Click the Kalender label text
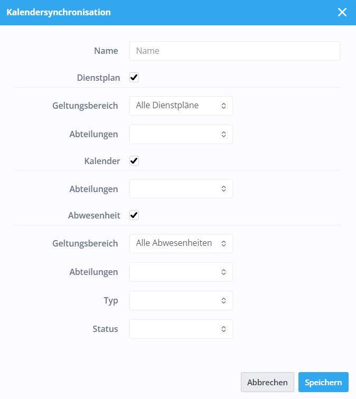The height and width of the screenshot is (399, 356). 102,161
